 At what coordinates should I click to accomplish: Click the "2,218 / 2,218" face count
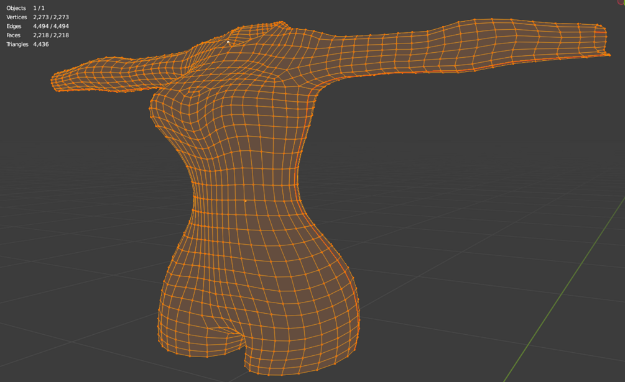(51, 35)
